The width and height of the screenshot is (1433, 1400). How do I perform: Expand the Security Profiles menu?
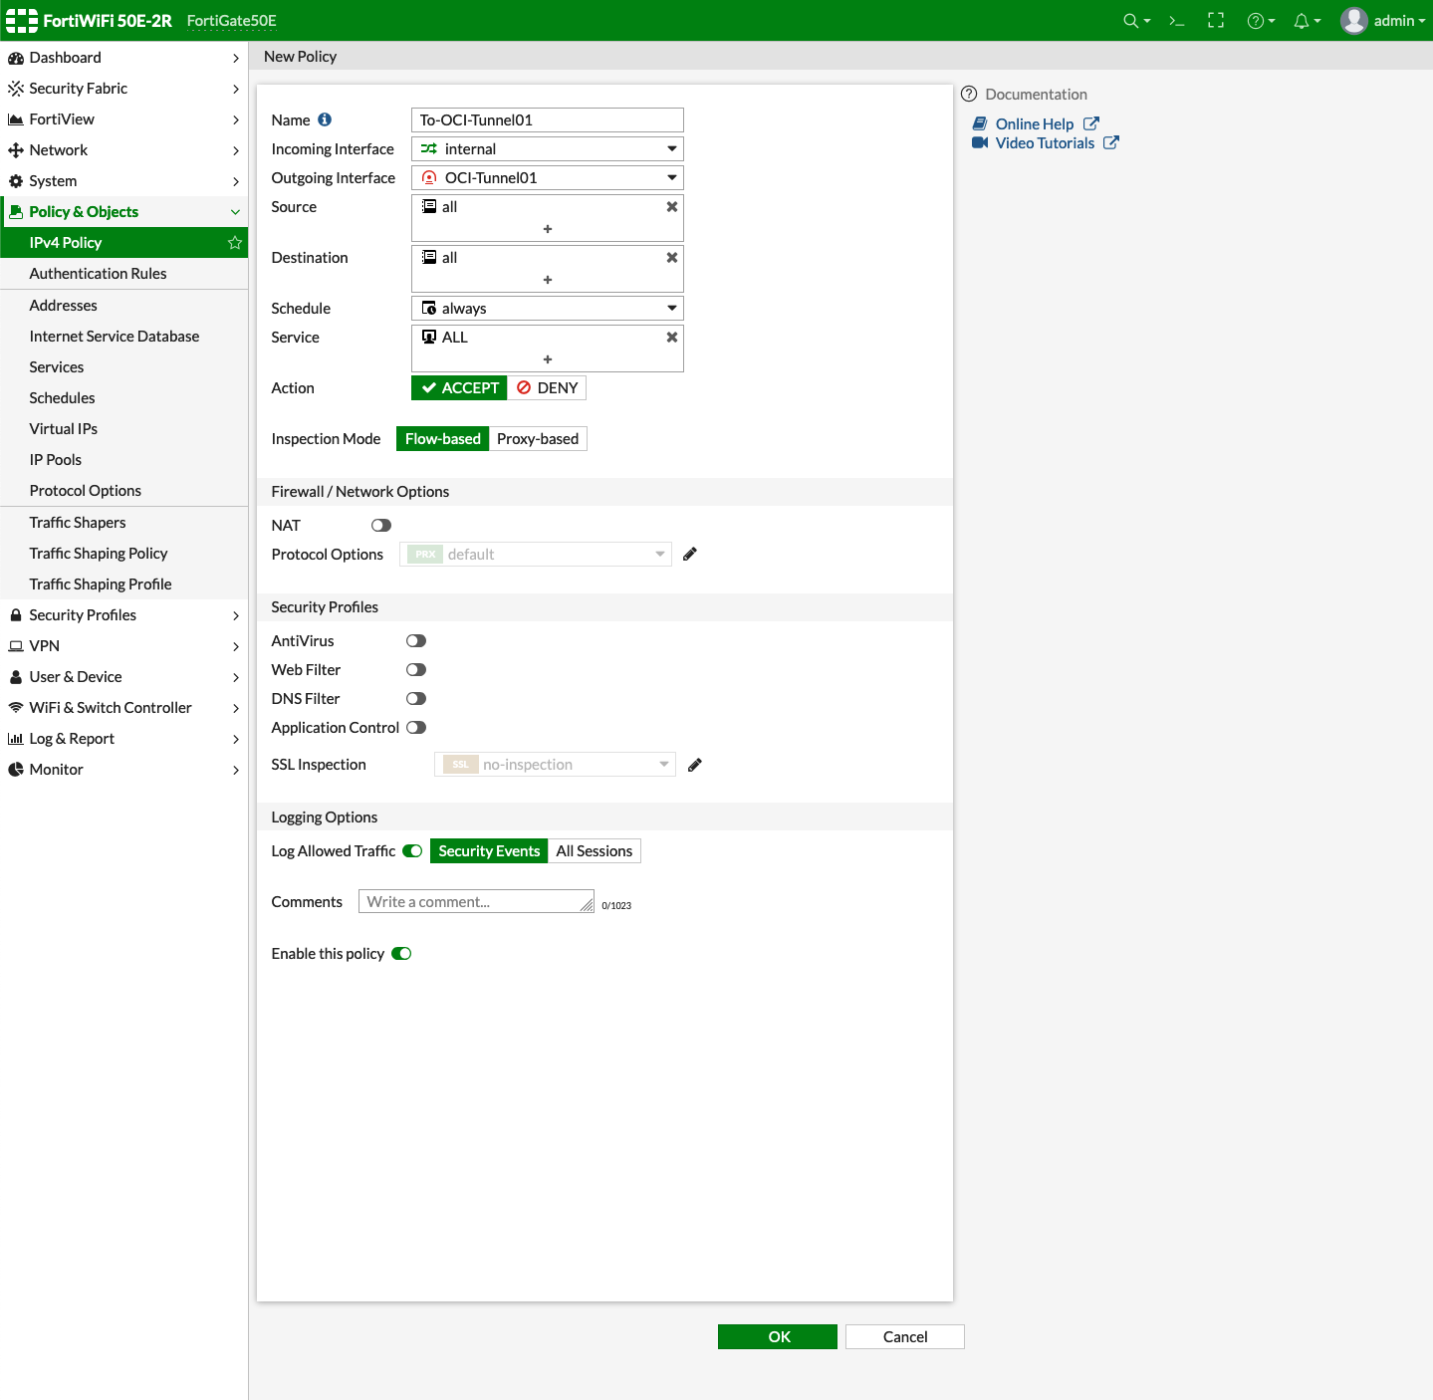(123, 615)
